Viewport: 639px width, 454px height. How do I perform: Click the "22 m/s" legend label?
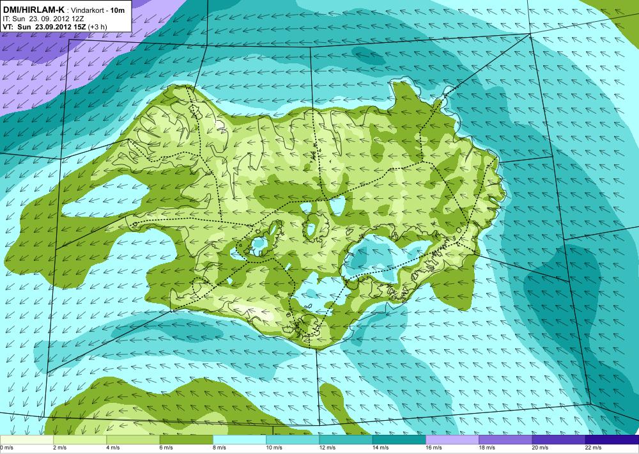594,448
